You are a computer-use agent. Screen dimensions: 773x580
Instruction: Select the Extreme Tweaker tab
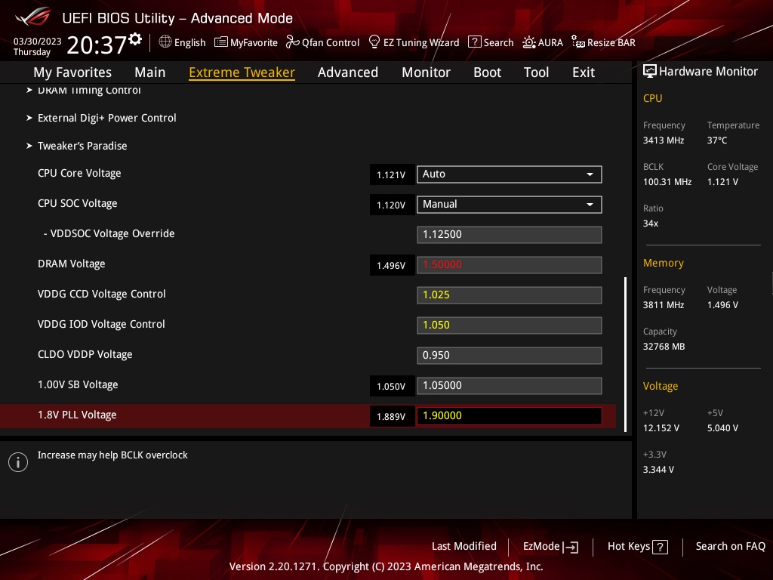(x=242, y=72)
